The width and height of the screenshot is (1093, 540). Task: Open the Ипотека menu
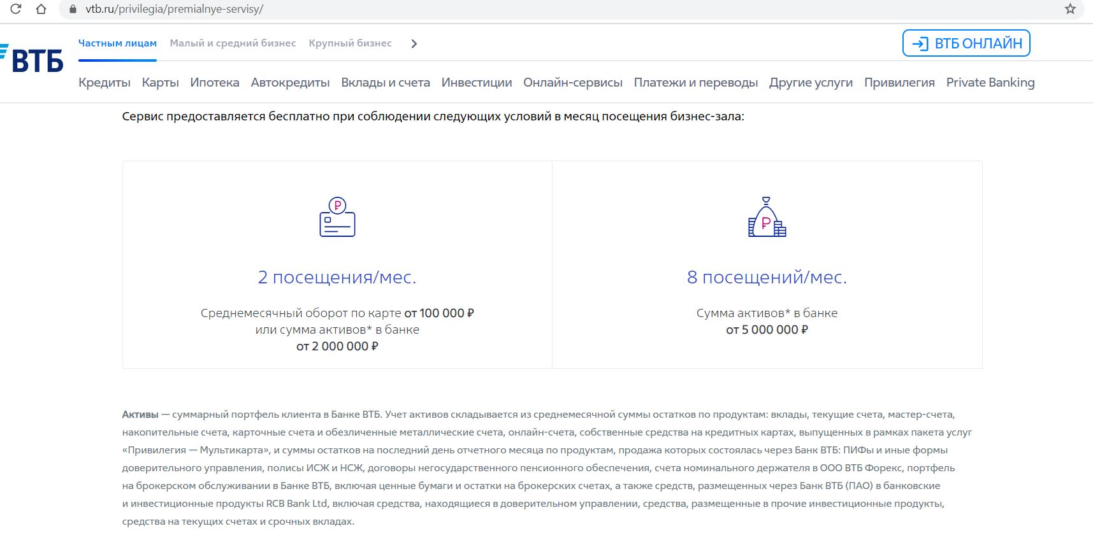click(x=215, y=82)
